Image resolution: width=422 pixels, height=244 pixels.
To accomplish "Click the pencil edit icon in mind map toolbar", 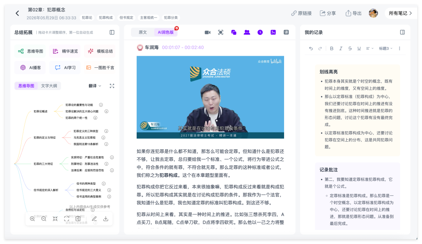I will (94, 219).
